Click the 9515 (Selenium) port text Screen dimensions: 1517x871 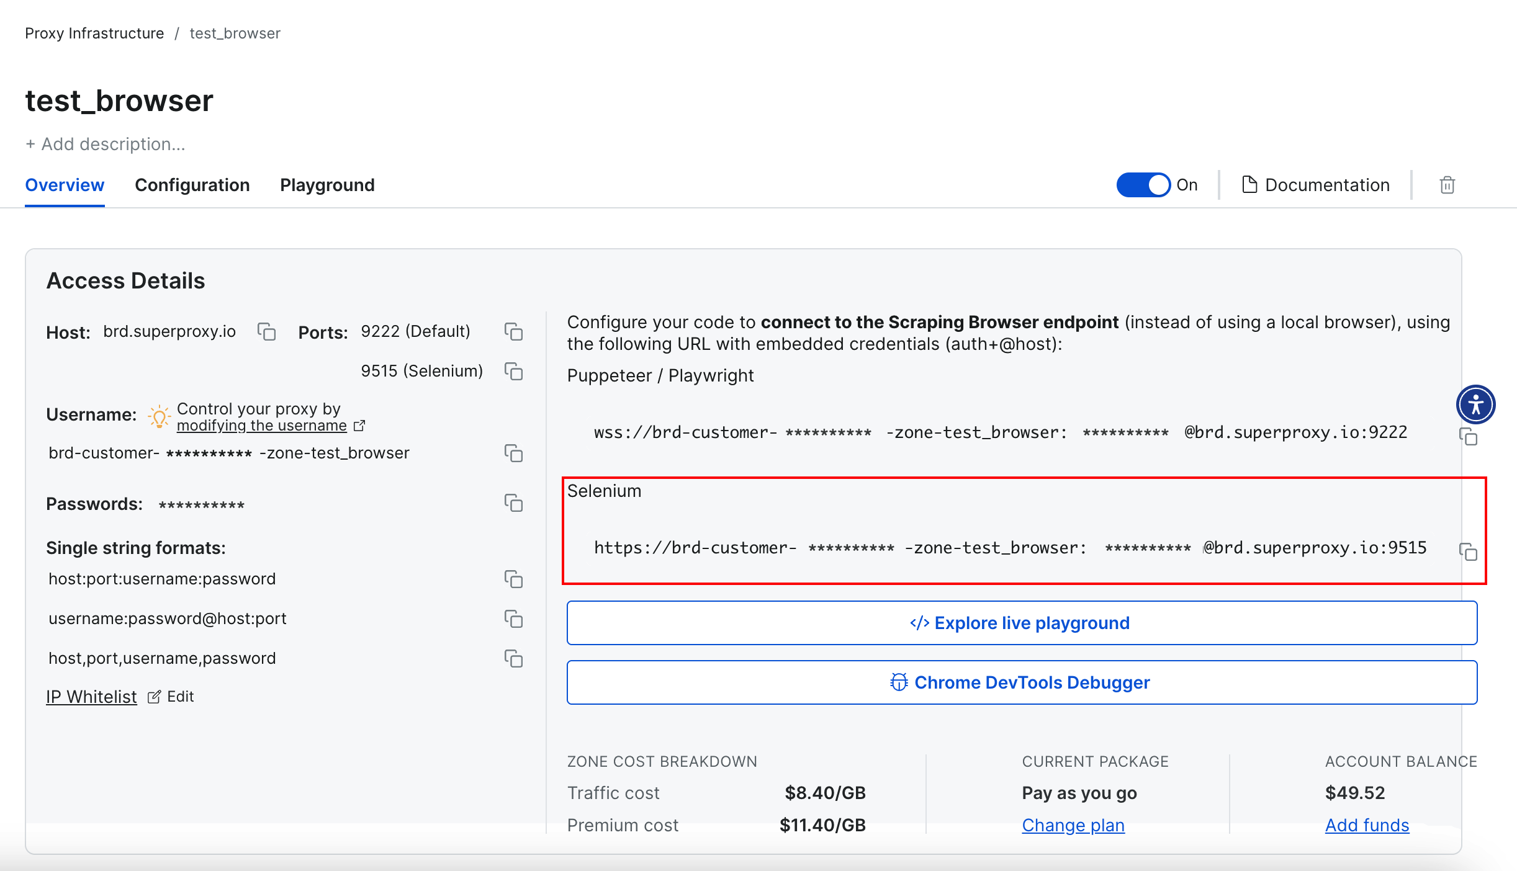(421, 371)
